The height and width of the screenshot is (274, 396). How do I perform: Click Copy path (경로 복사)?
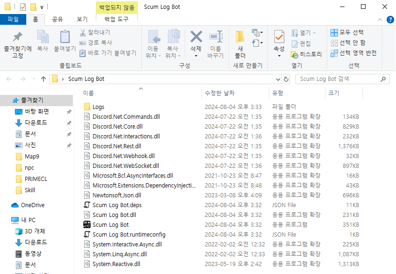[96, 43]
